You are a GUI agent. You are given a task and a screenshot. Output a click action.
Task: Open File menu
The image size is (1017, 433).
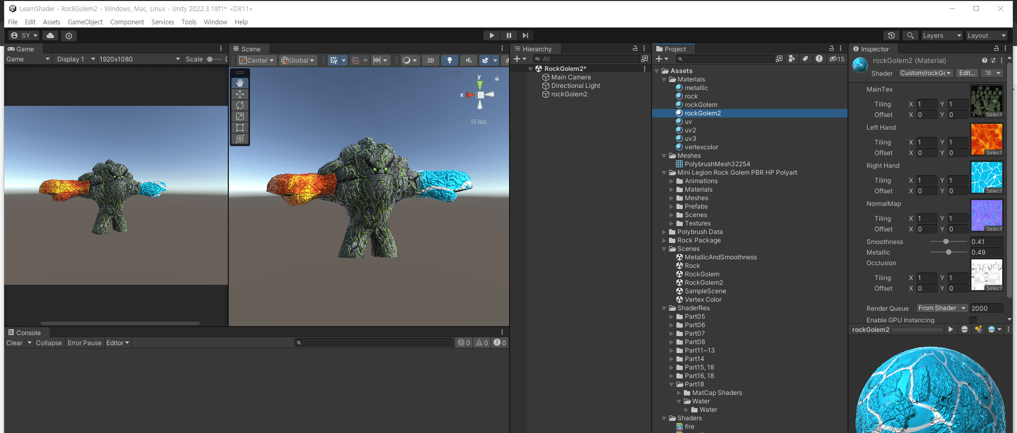13,22
